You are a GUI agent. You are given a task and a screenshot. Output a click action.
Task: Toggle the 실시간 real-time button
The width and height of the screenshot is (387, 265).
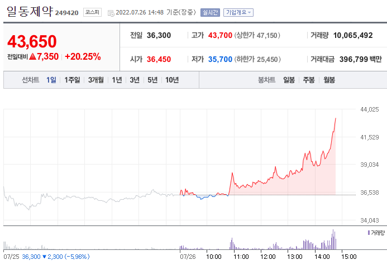(210, 12)
